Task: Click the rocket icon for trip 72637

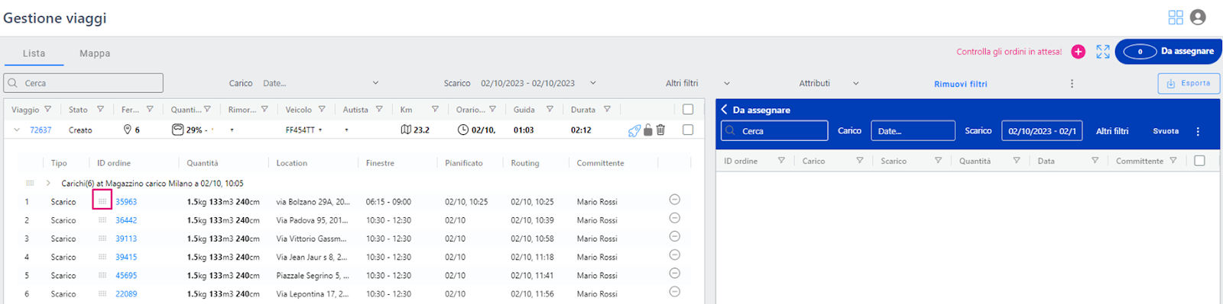Action: click(x=634, y=130)
